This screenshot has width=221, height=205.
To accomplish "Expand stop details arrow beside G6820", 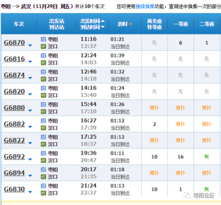I will [30, 94].
